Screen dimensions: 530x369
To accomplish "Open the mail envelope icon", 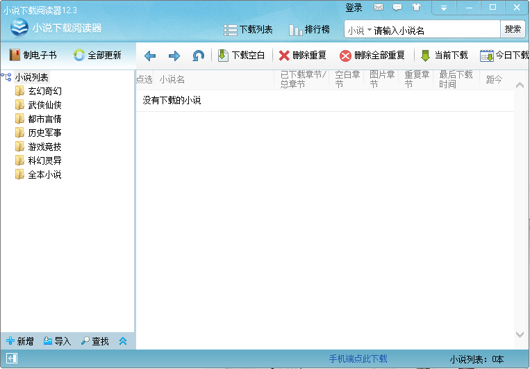I will [x=379, y=7].
